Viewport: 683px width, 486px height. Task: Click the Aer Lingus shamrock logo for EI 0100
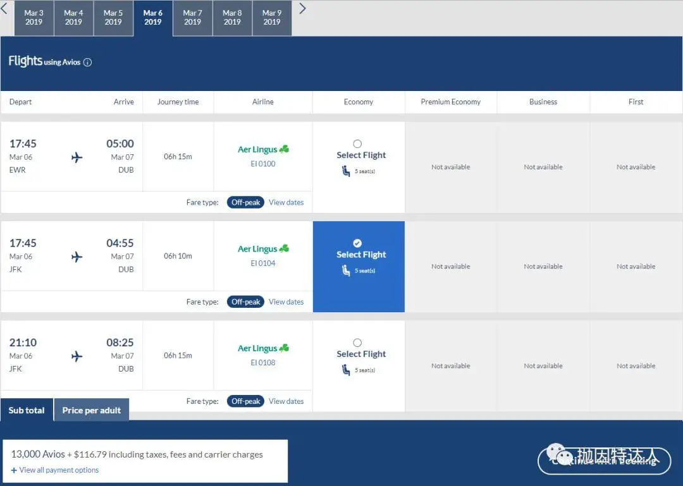284,149
